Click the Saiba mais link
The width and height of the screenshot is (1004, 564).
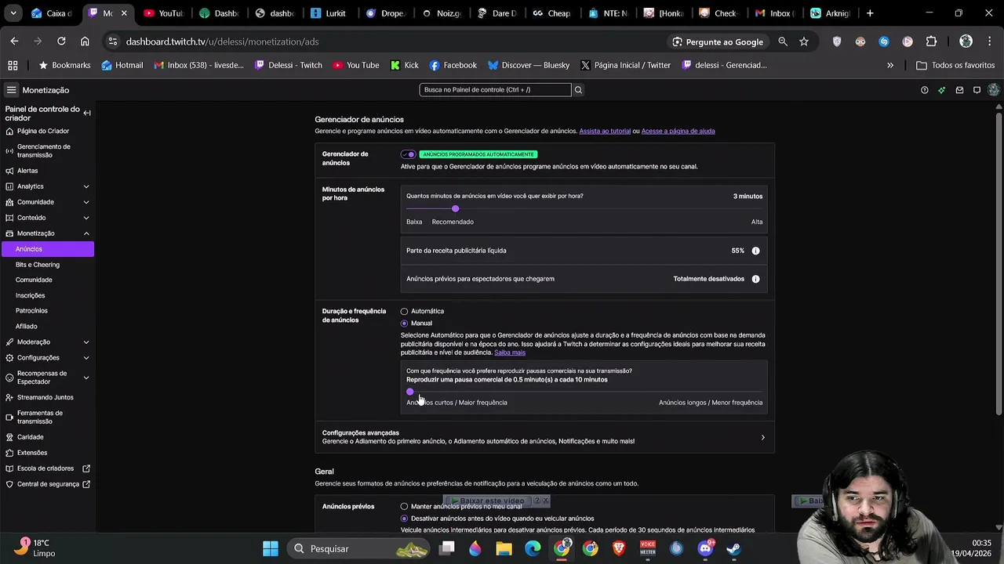[510, 352]
